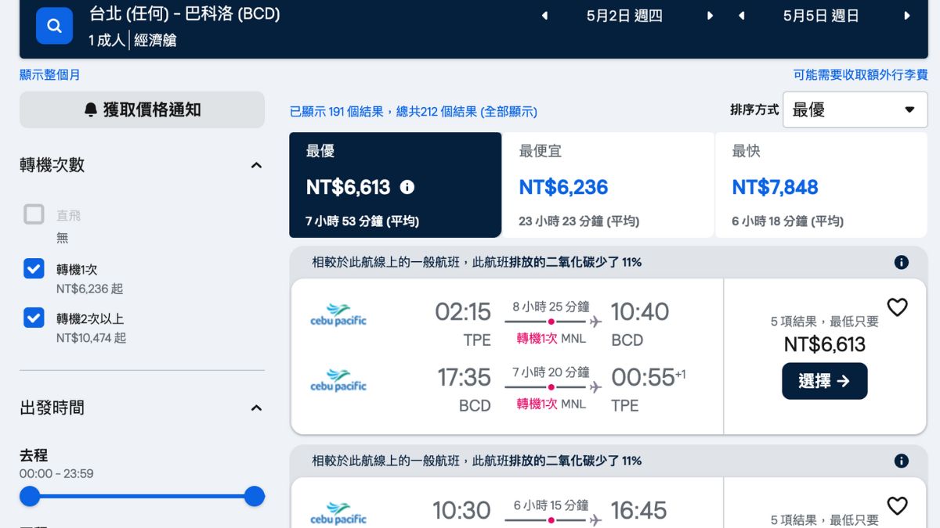Save first flight with heart icon
This screenshot has height=528, width=940.
point(897,307)
